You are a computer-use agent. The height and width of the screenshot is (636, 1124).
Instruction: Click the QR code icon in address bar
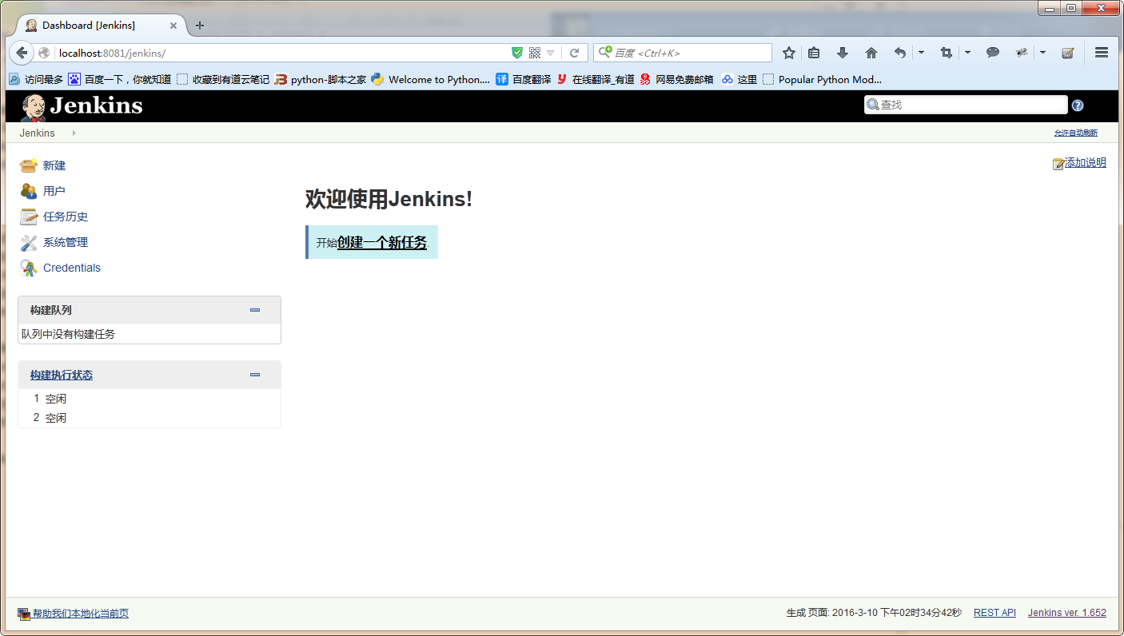point(535,53)
